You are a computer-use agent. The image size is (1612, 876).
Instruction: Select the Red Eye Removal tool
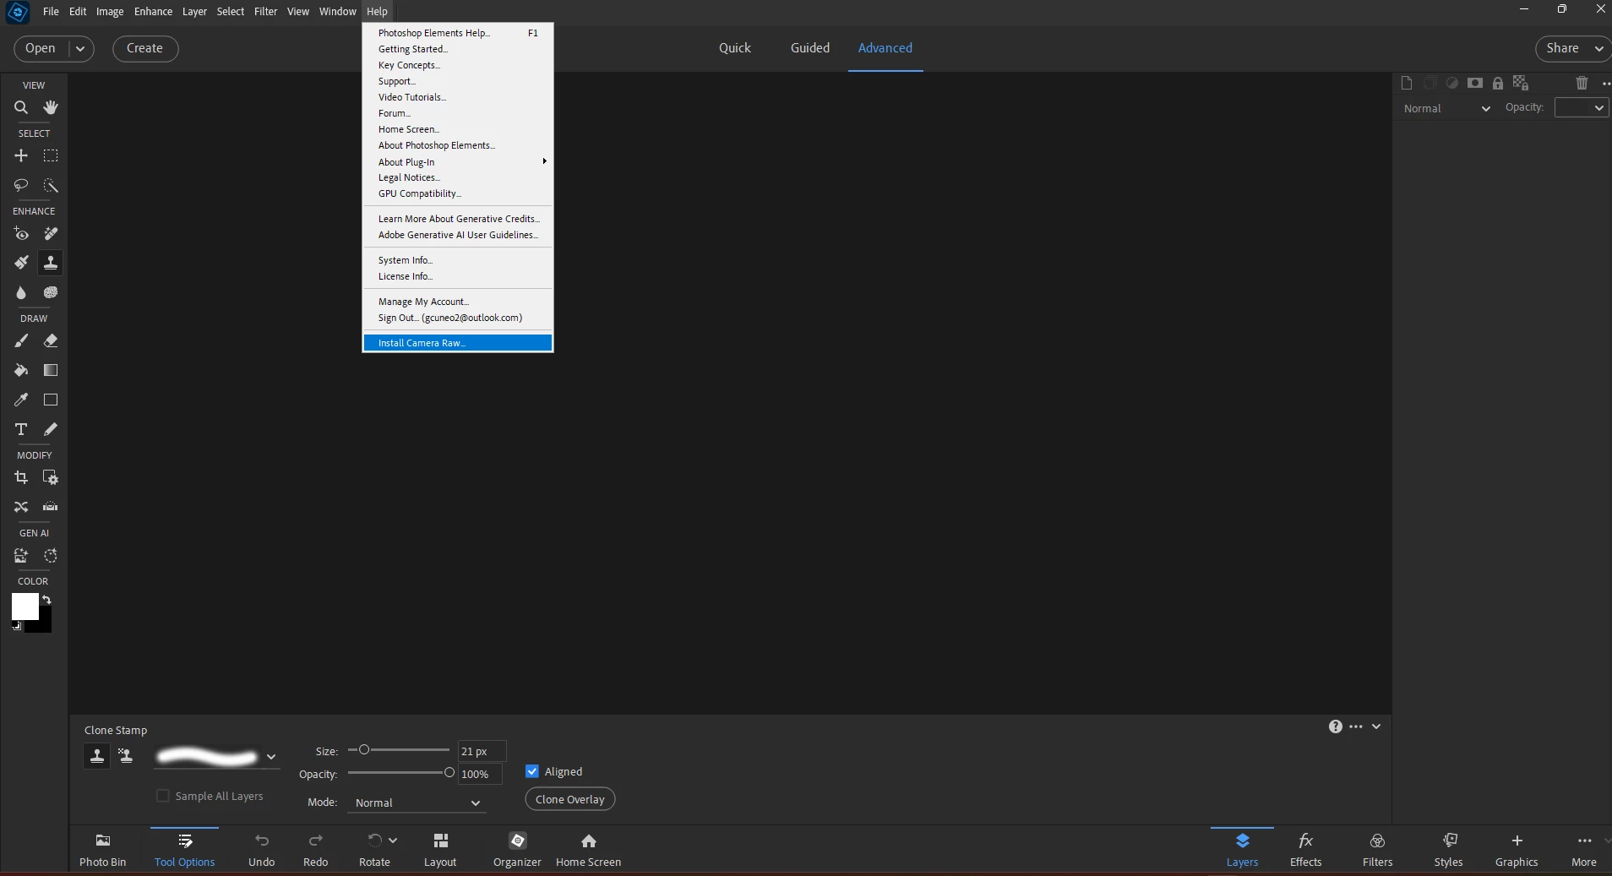pyautogui.click(x=21, y=234)
